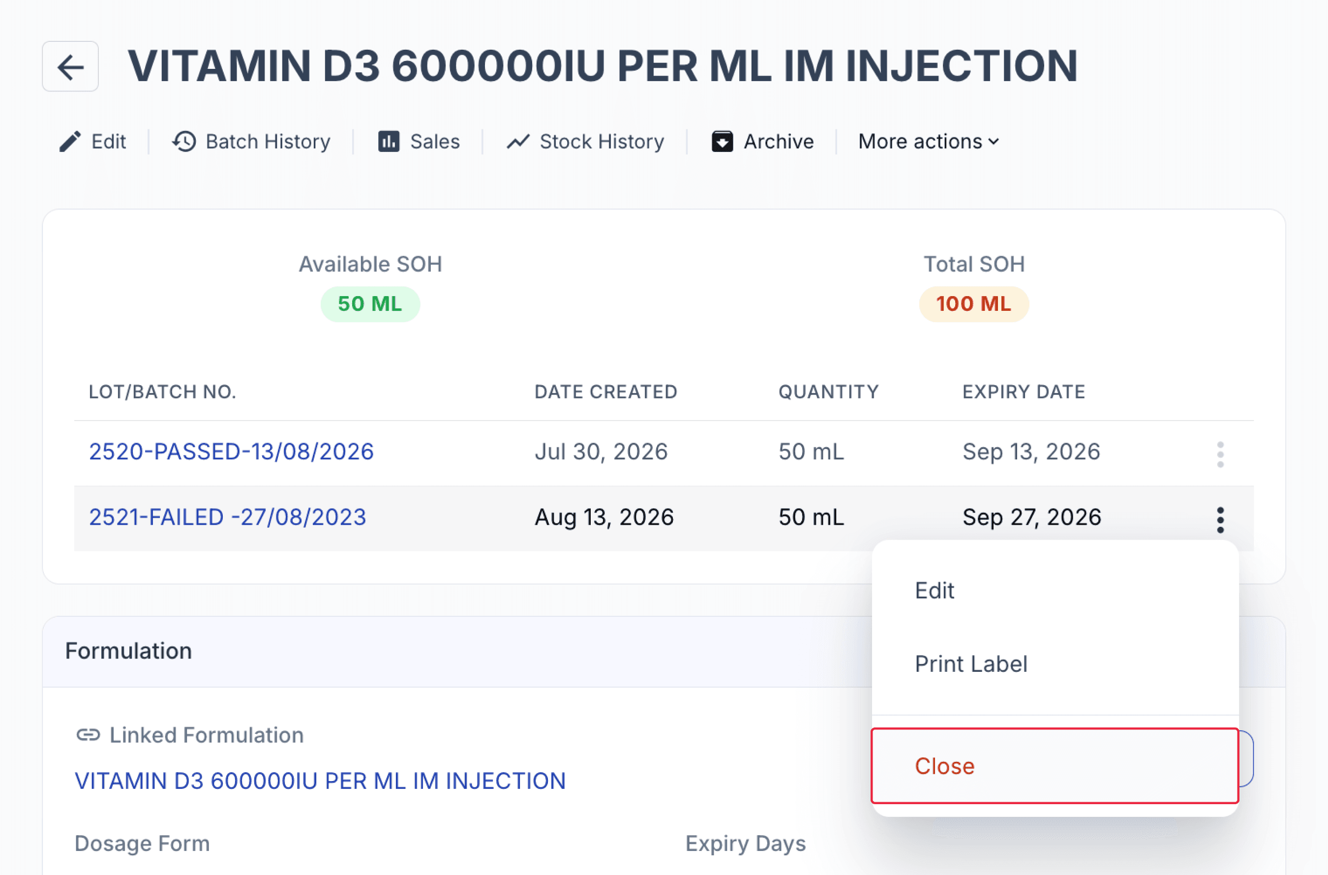This screenshot has width=1328, height=875.
Task: Click the 100 ML Total SOH badge
Action: [x=974, y=304]
